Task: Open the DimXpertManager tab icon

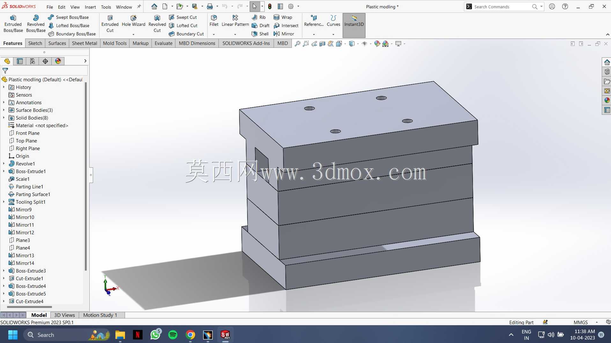Action: coord(45,61)
